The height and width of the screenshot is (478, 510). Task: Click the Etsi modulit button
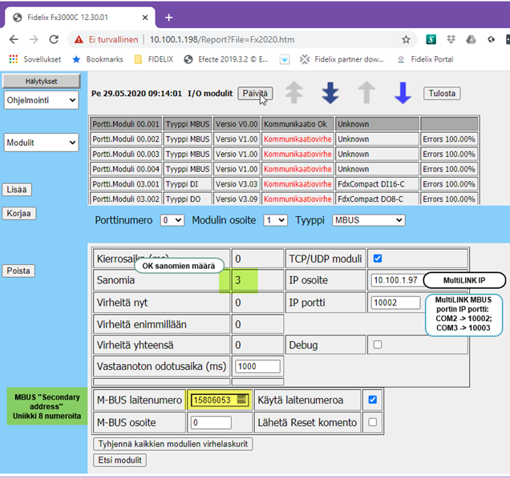120,460
